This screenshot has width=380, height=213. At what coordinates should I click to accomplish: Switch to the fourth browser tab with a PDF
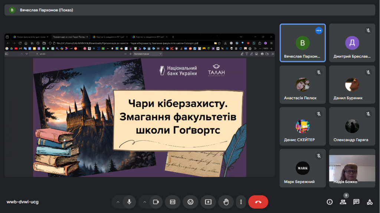click(x=150, y=37)
